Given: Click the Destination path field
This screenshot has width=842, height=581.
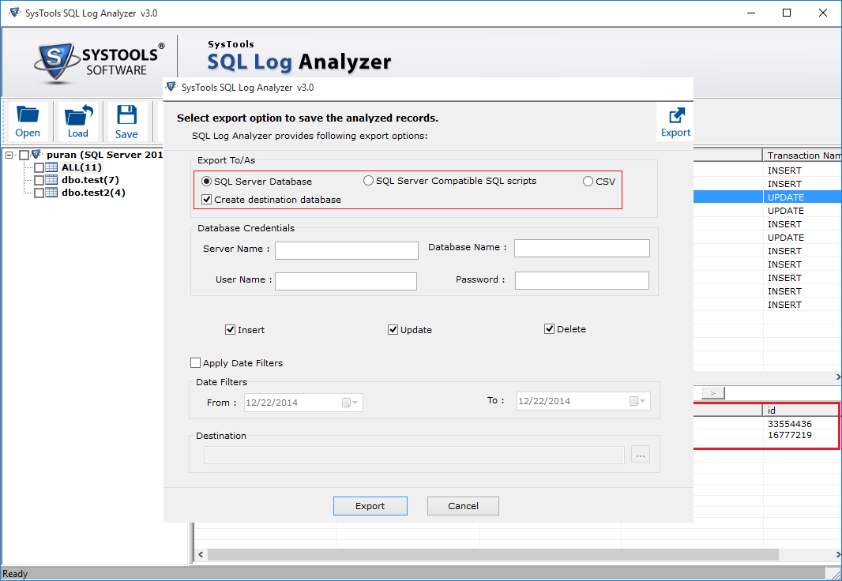Looking at the screenshot, I should (x=414, y=455).
